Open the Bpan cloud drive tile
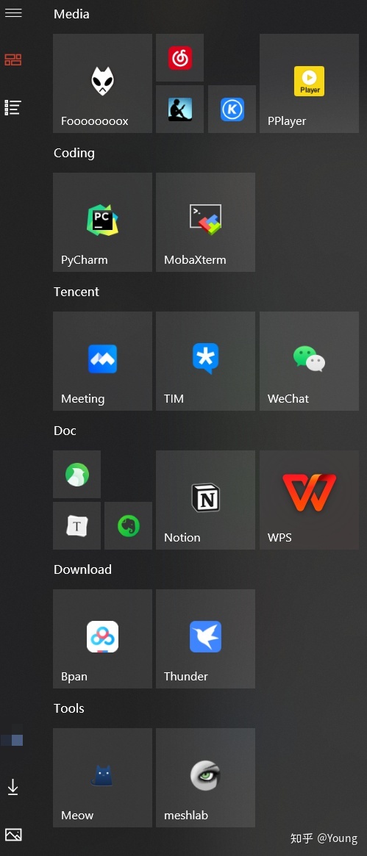The height and width of the screenshot is (856, 367). [x=103, y=639]
